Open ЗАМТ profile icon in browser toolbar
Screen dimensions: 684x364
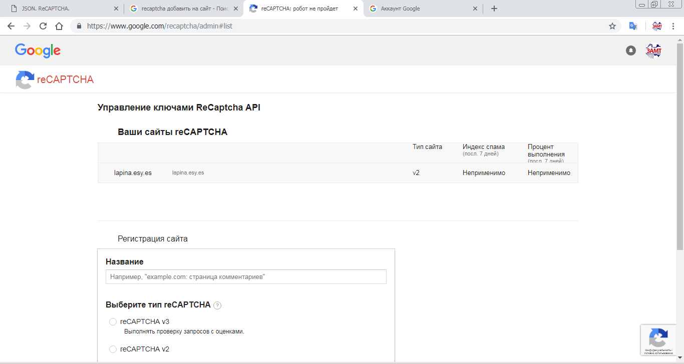[657, 26]
